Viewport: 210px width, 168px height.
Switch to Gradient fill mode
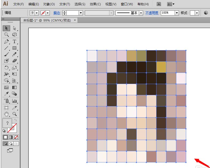[11, 137]
